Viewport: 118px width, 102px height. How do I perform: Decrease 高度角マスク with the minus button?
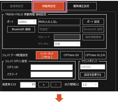pyautogui.click(x=56, y=85)
